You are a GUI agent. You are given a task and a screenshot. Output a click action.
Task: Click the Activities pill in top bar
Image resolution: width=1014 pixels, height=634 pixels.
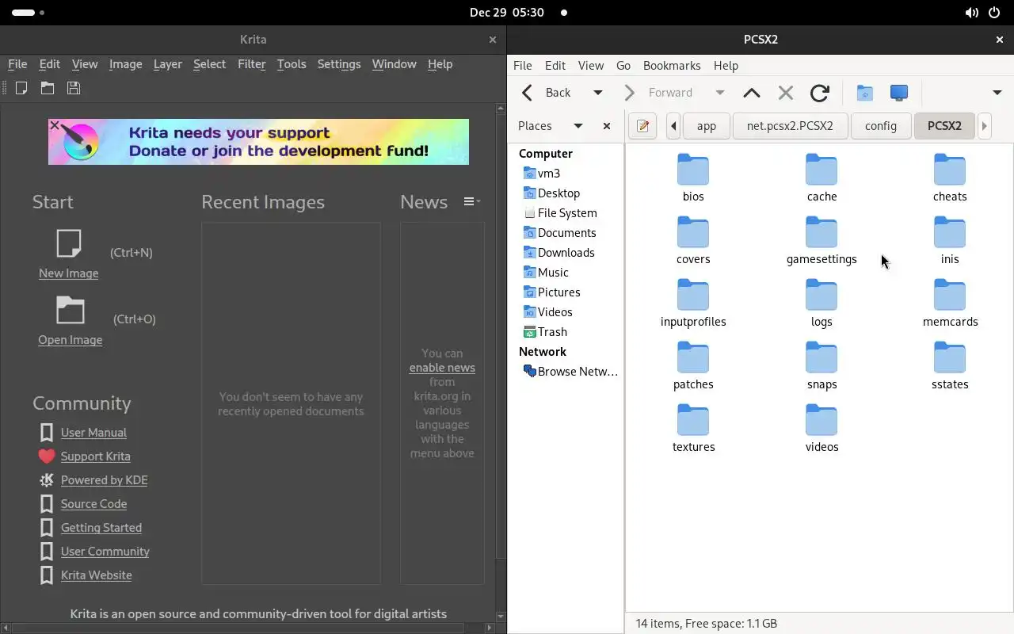click(x=29, y=13)
